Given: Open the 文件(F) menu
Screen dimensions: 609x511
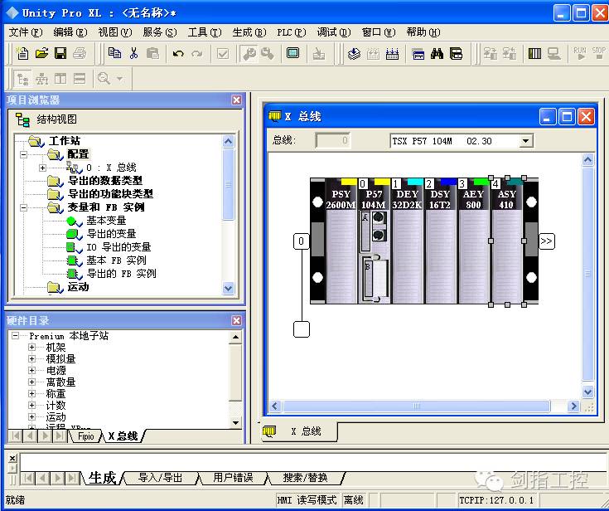Looking at the screenshot, I should pos(26,32).
